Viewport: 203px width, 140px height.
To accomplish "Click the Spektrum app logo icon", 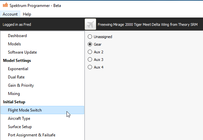I will tap(5, 5).
